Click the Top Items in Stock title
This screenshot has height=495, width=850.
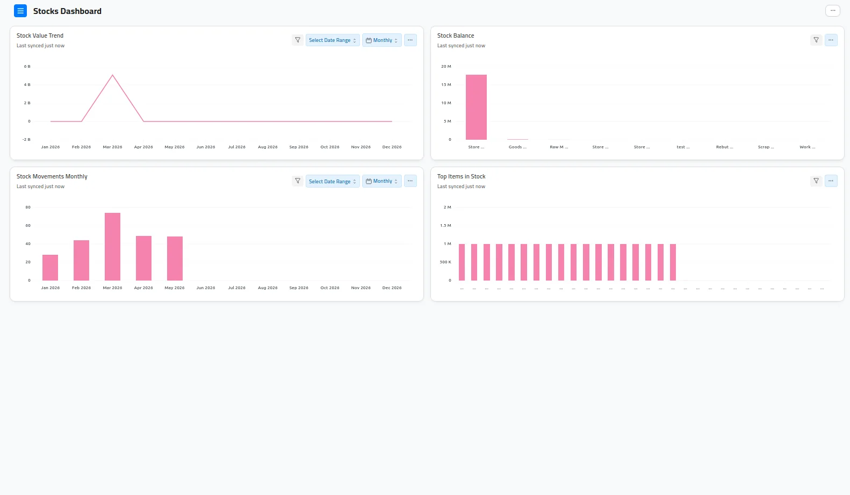[x=461, y=176]
